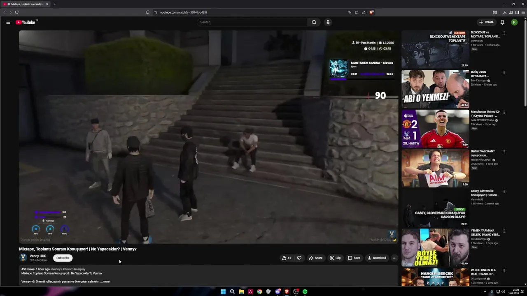Open options menu for Manchester United video
This screenshot has height=296, width=527.
[x=504, y=112]
